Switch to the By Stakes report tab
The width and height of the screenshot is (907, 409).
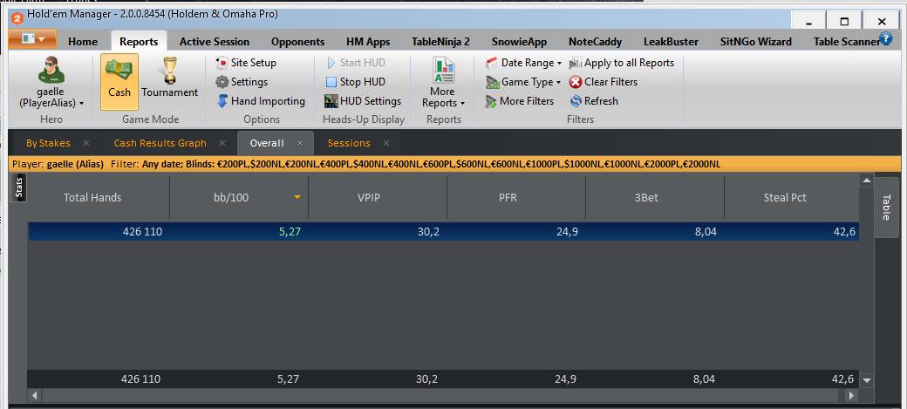coord(48,143)
